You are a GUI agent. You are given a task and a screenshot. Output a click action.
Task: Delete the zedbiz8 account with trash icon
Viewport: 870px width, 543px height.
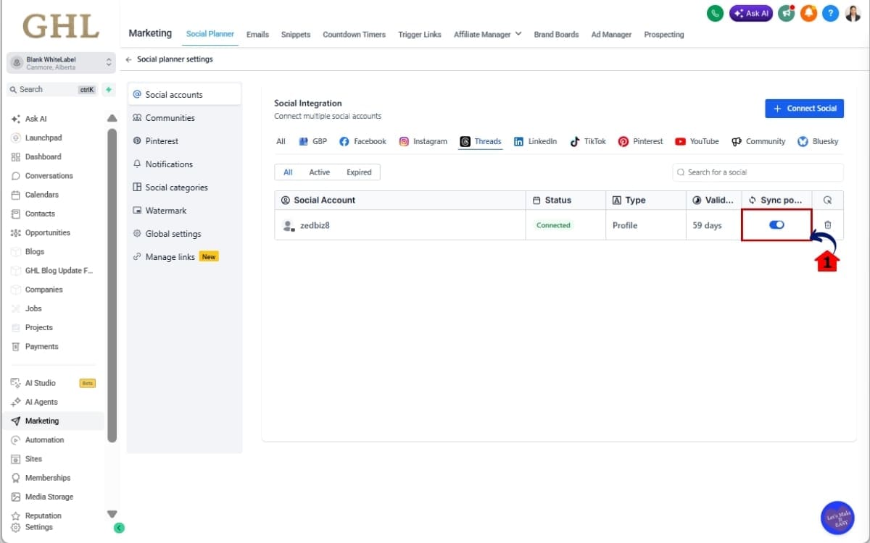828,225
